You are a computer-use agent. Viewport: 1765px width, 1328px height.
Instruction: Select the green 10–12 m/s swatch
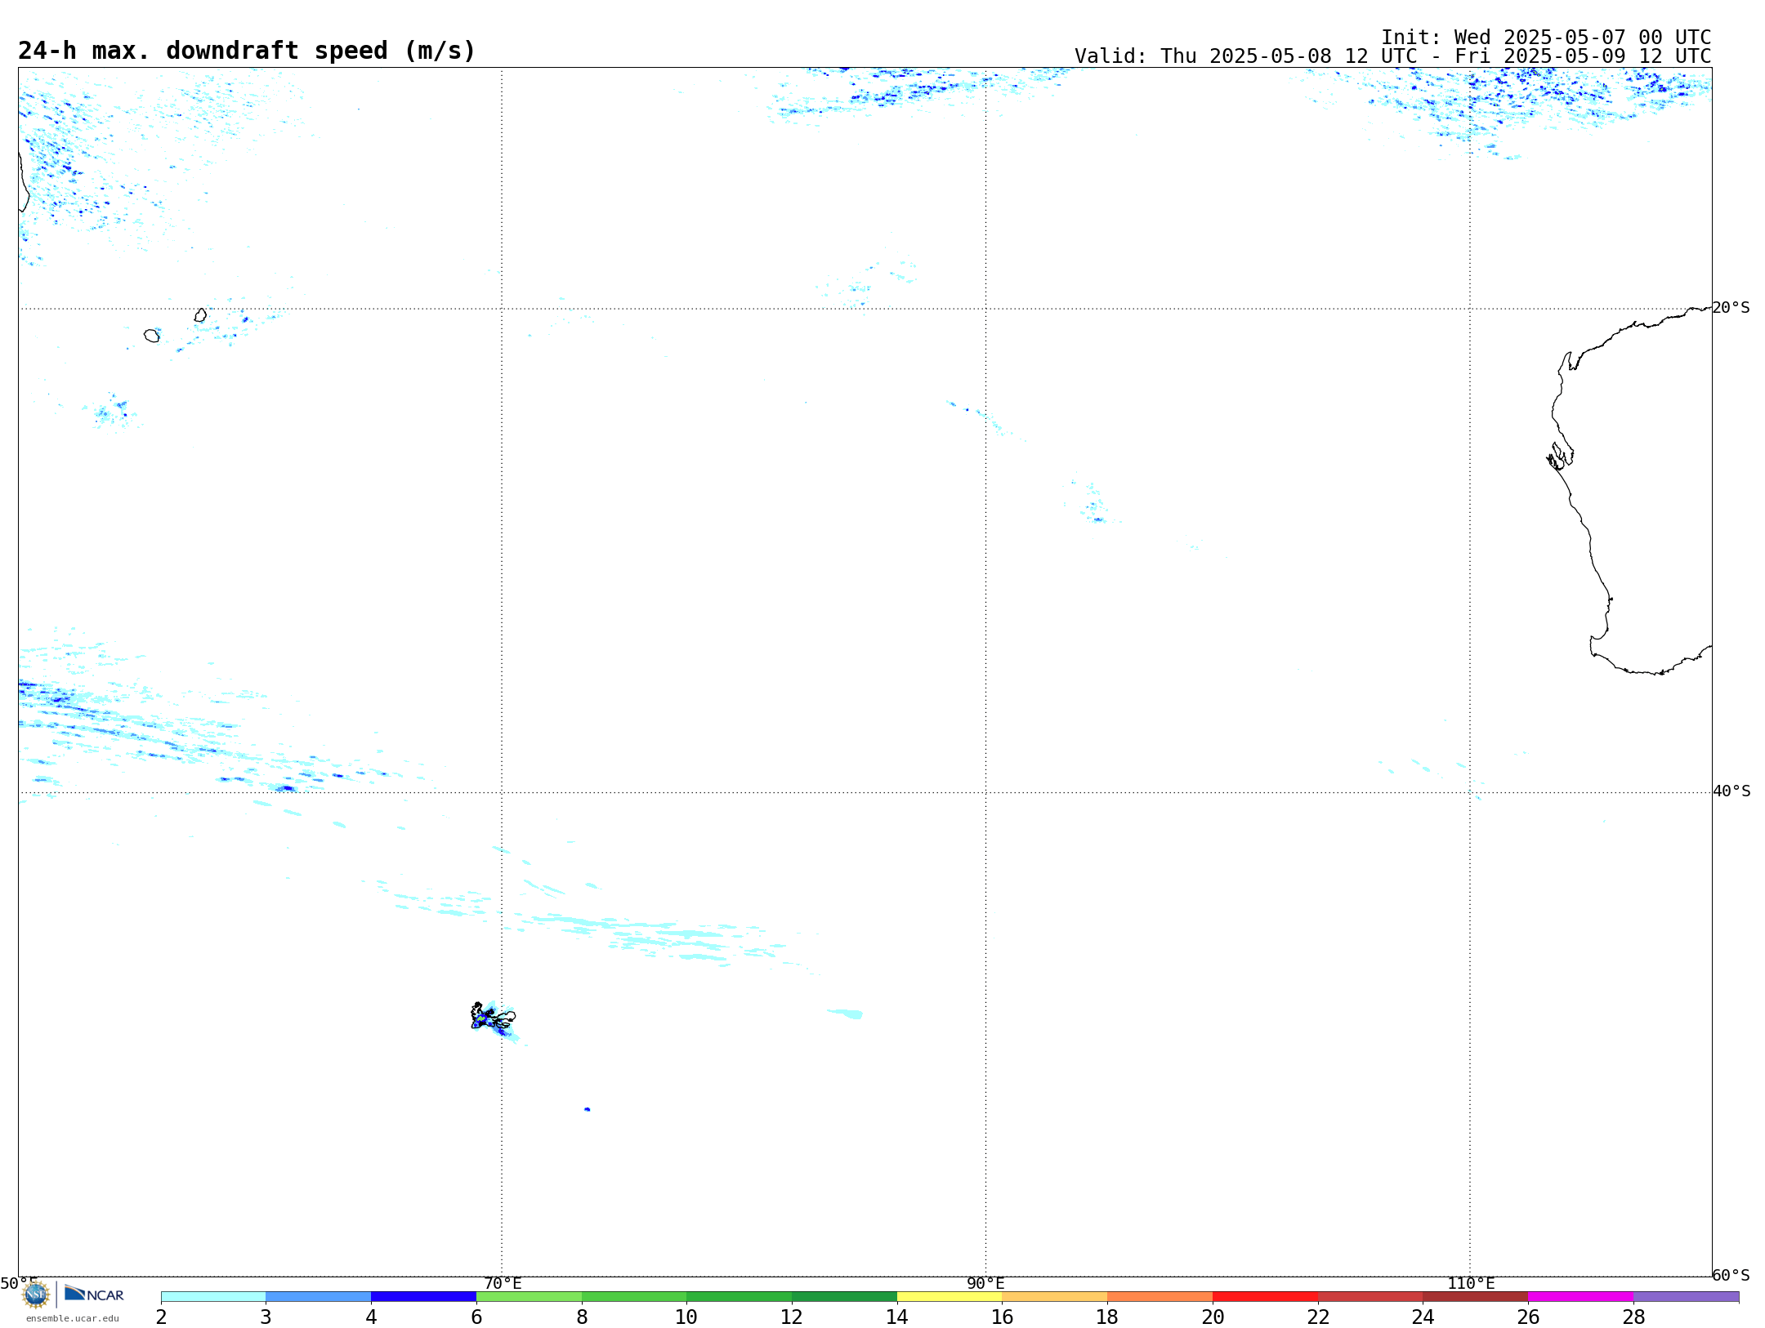(740, 1297)
